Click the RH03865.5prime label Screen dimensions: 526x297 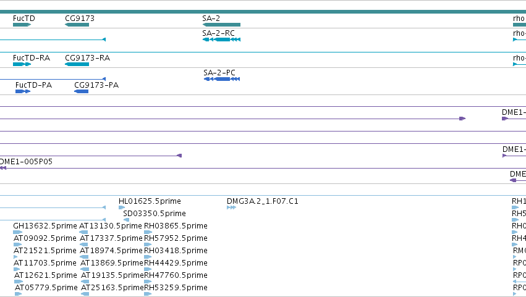pyautogui.click(x=176, y=226)
